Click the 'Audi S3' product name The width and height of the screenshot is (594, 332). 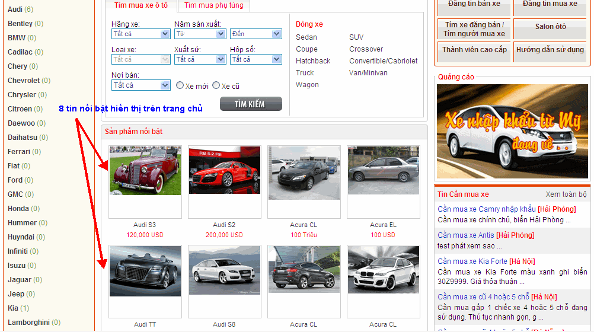point(145,225)
